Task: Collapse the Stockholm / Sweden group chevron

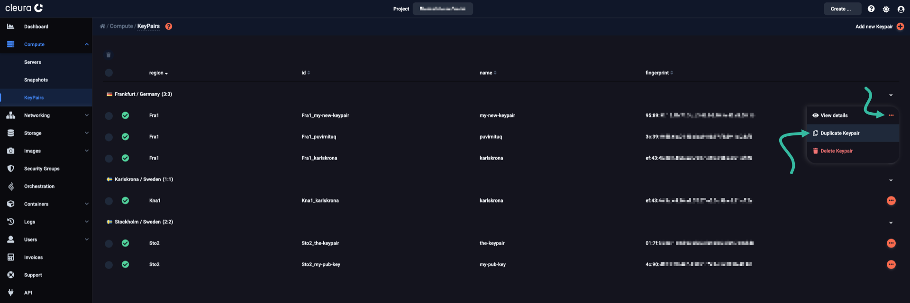Action: (891, 223)
